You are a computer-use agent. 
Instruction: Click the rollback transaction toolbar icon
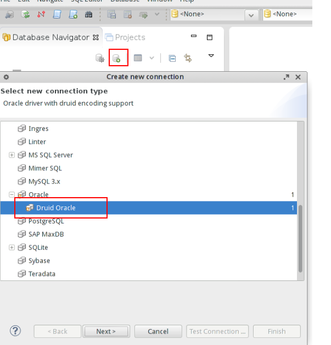(128, 15)
